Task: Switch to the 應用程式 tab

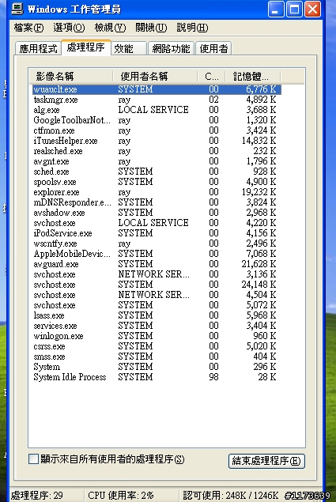Action: [38, 49]
